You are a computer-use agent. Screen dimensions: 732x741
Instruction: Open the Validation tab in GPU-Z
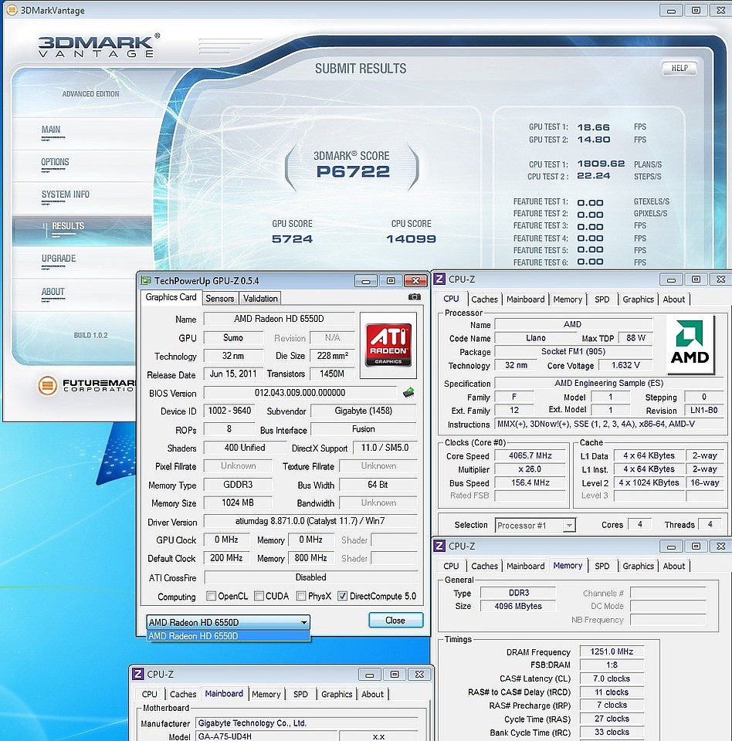260,298
